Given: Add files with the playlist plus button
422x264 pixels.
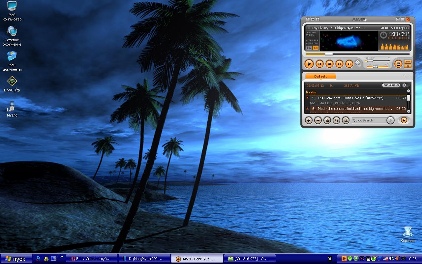Looking at the screenshot, I should [x=309, y=120].
